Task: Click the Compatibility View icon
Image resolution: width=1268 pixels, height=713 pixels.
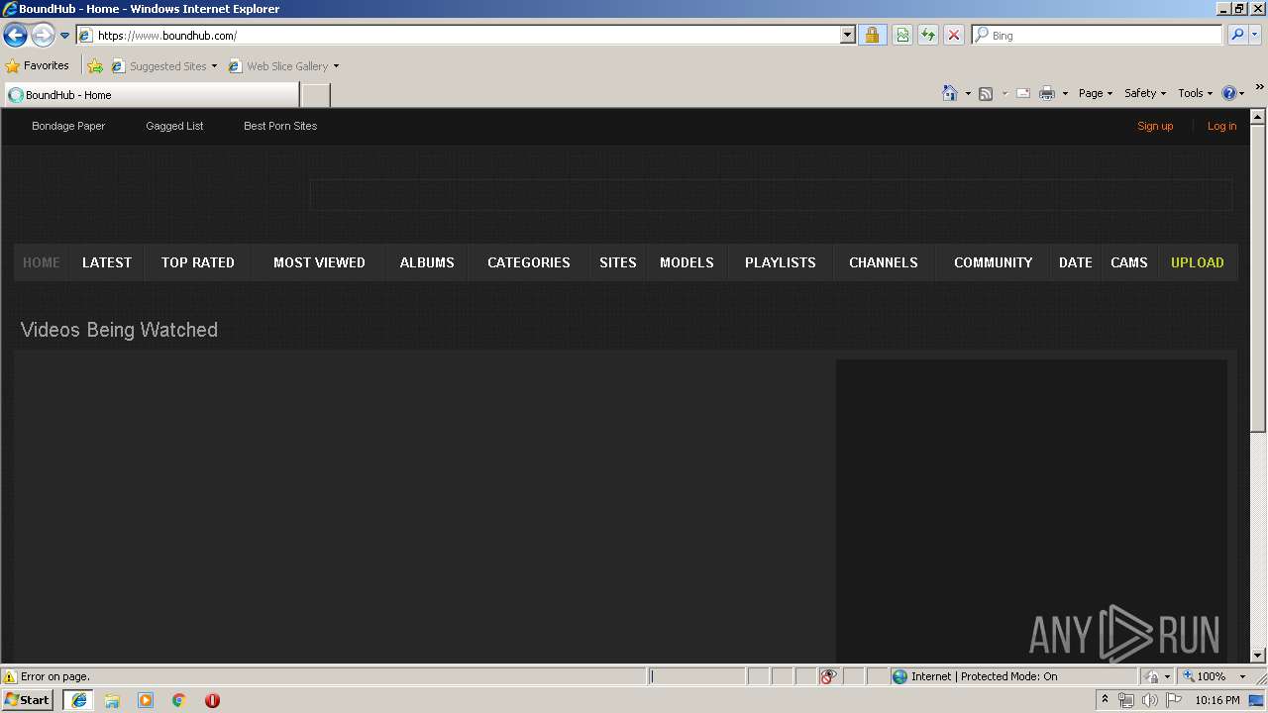Action: pos(902,36)
